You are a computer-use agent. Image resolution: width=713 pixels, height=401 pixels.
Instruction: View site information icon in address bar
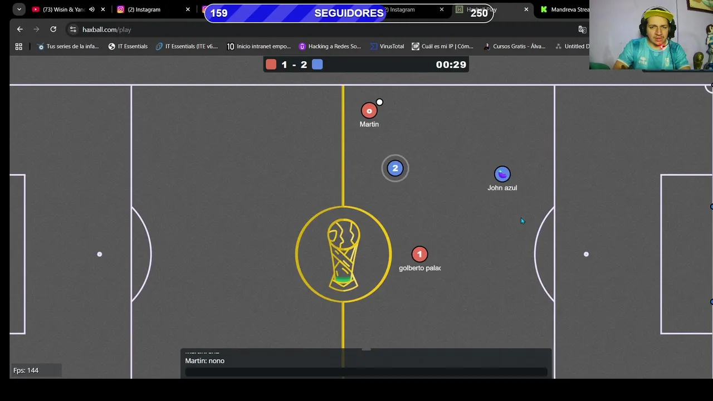point(73,30)
